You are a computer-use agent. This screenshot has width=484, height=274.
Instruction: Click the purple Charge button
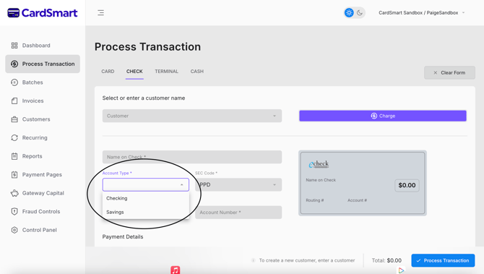point(383,116)
